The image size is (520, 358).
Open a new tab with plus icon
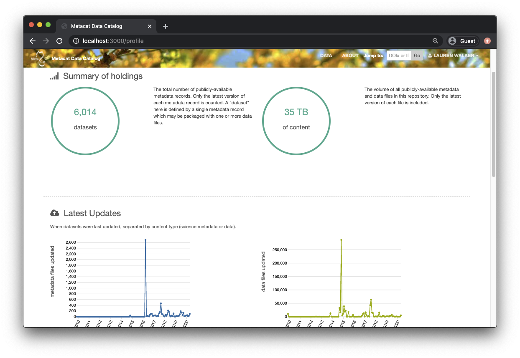pyautogui.click(x=166, y=26)
